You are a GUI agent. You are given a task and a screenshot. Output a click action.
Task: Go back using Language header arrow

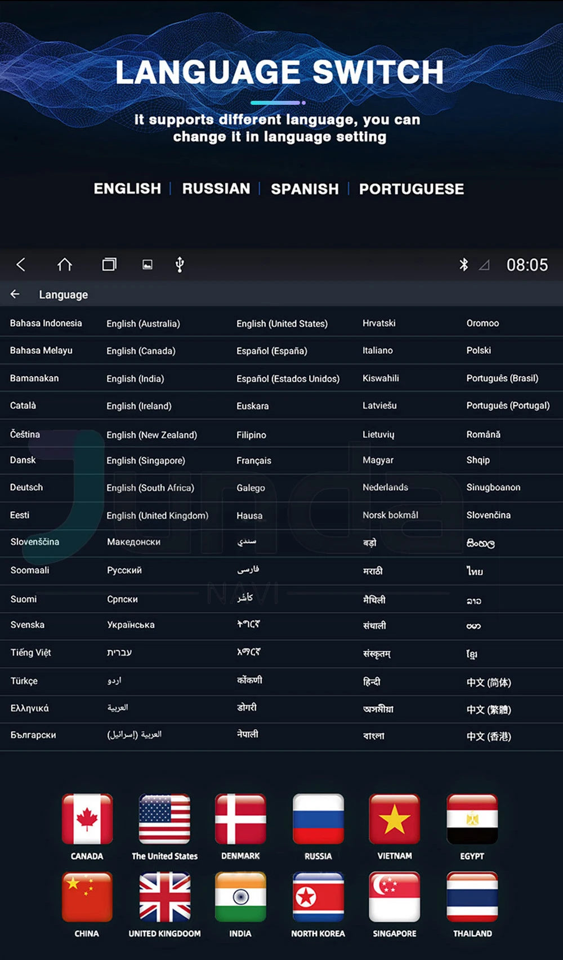(x=15, y=294)
